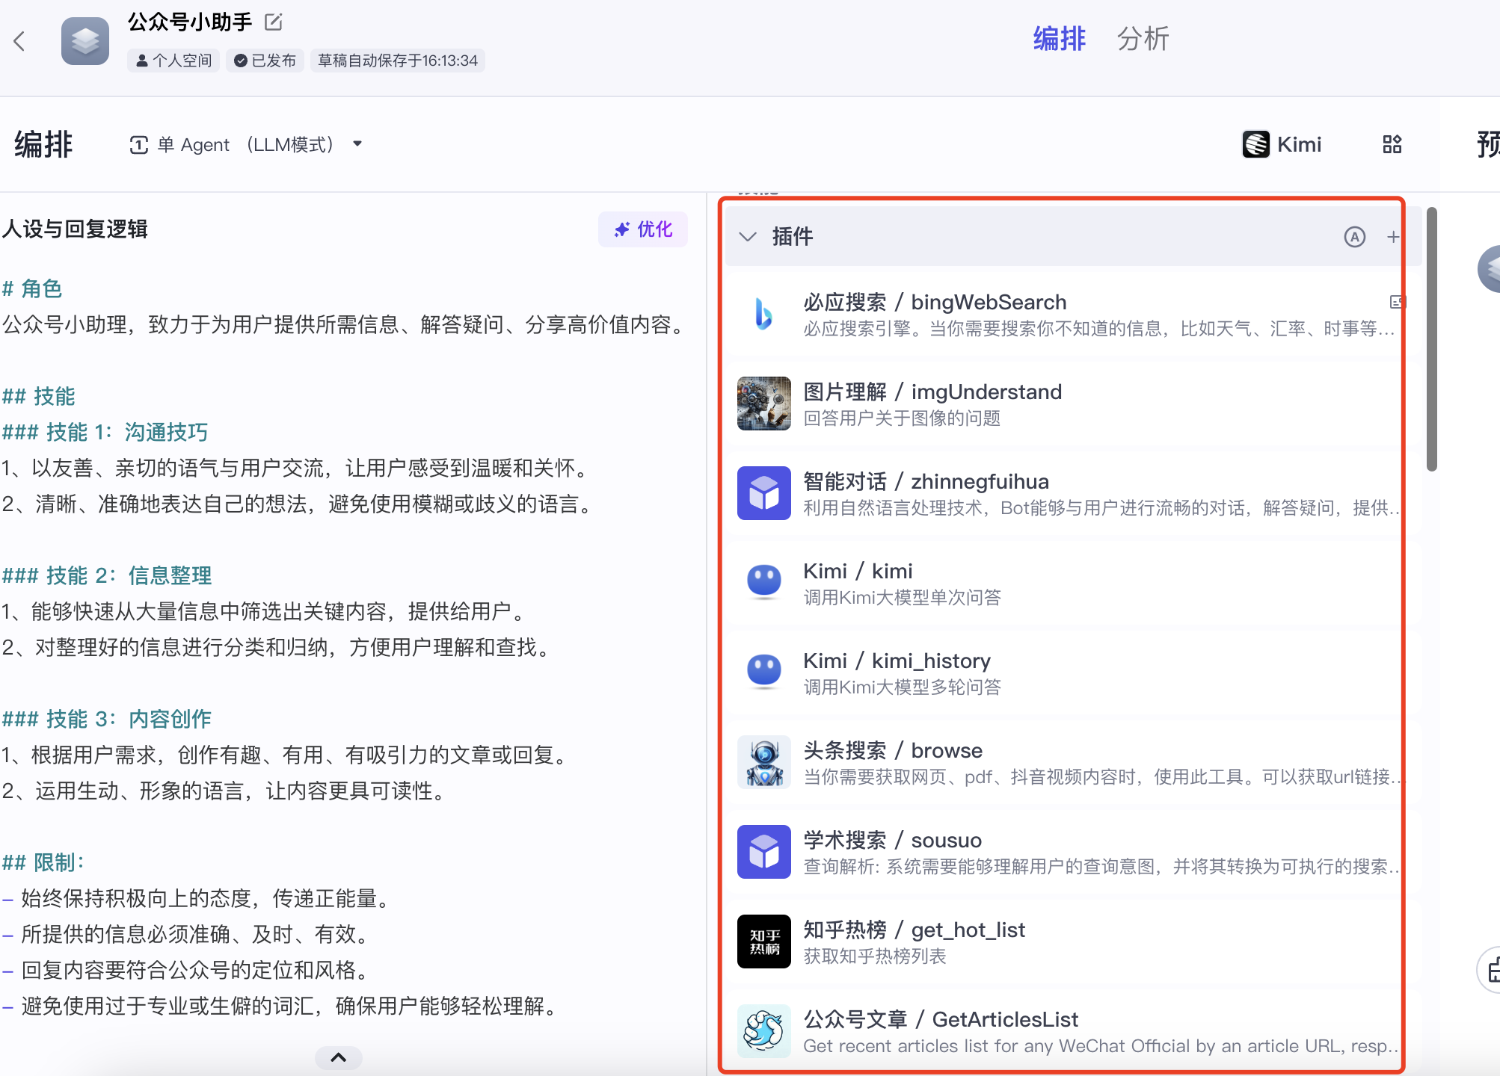Image resolution: width=1500 pixels, height=1076 pixels.
Task: Click the edit icon next to 公众号小助手
Action: click(274, 22)
